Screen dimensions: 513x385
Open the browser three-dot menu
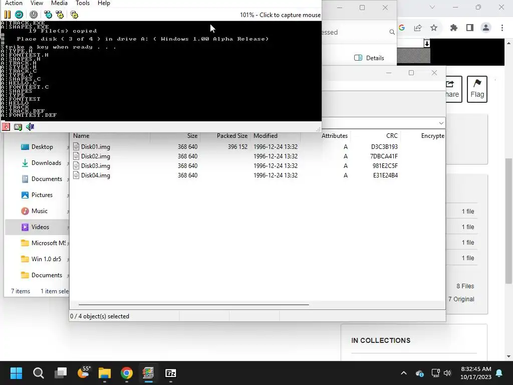(502, 28)
